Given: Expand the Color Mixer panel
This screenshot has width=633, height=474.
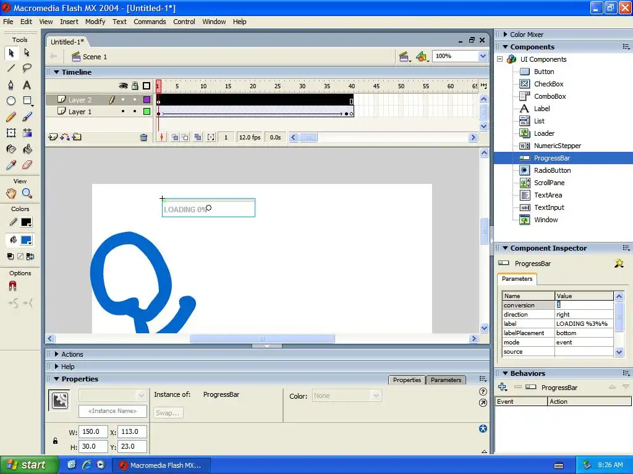Looking at the screenshot, I should [x=505, y=35].
